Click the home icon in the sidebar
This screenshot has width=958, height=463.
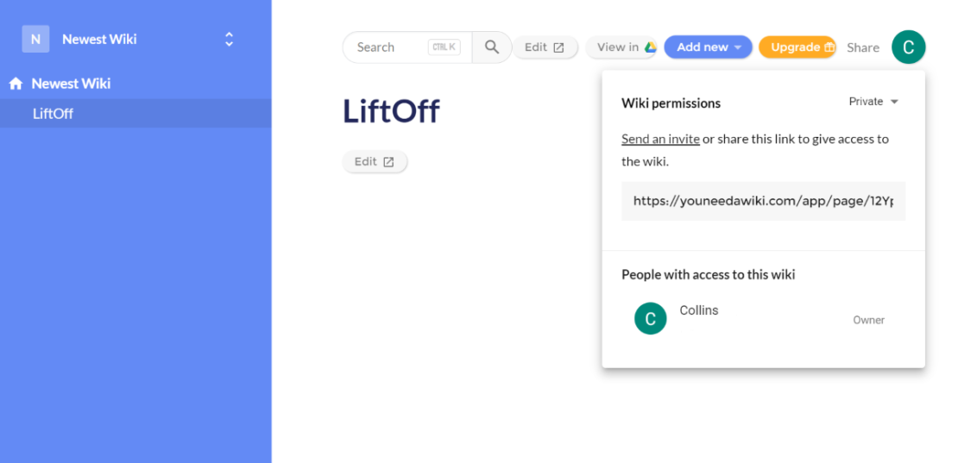(16, 84)
